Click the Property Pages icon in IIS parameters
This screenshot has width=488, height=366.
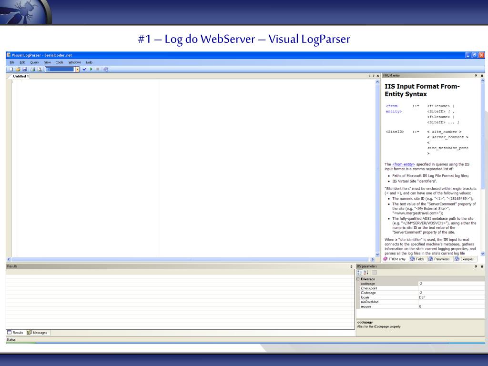point(375,273)
